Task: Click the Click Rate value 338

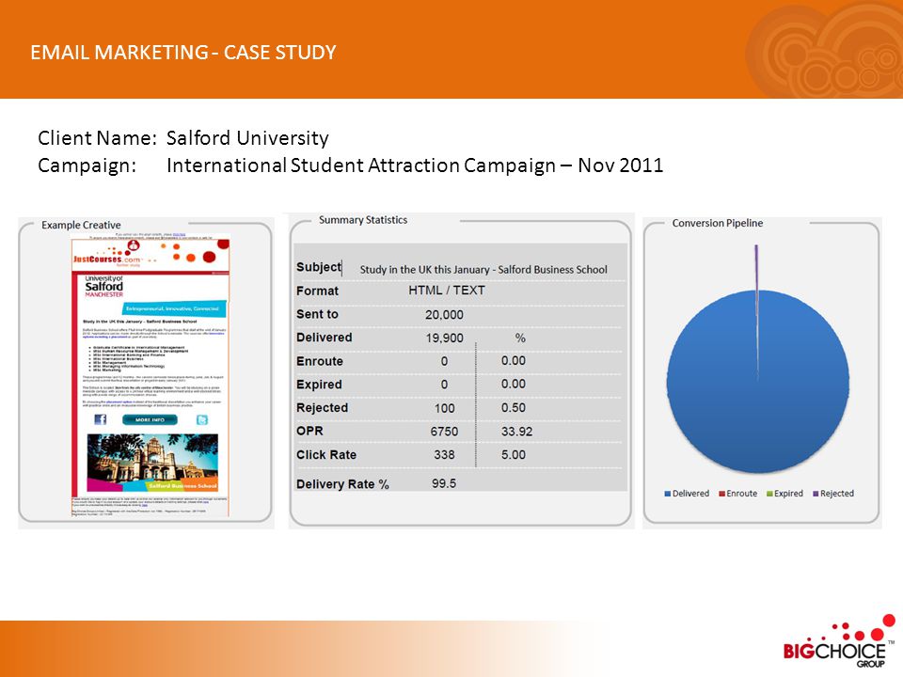Action: (x=444, y=455)
